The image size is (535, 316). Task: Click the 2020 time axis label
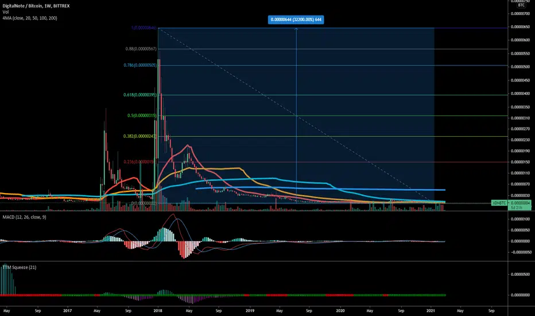pyautogui.click(x=340, y=311)
